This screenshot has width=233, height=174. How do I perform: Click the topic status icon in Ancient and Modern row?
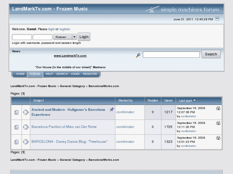pos(16,112)
